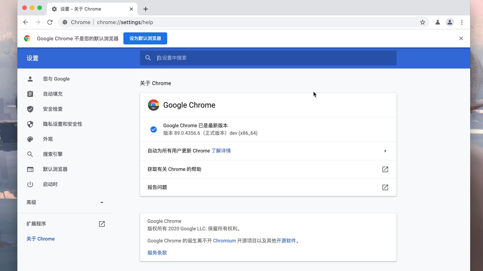This screenshot has width=483, height=271.
Task: Close the 设置 - 关于 Chrome tab
Action: pos(131,9)
